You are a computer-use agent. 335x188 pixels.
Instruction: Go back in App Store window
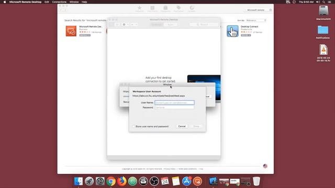(x=61, y=10)
